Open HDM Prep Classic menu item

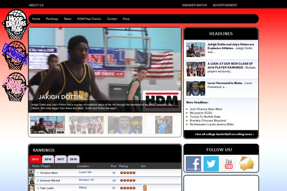tap(89, 19)
